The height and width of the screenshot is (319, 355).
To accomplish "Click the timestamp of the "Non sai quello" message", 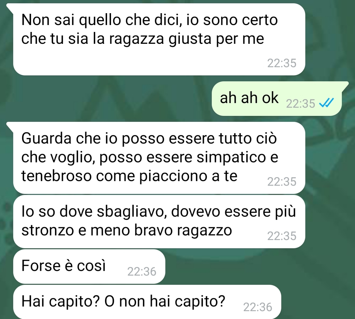I will point(282,63).
